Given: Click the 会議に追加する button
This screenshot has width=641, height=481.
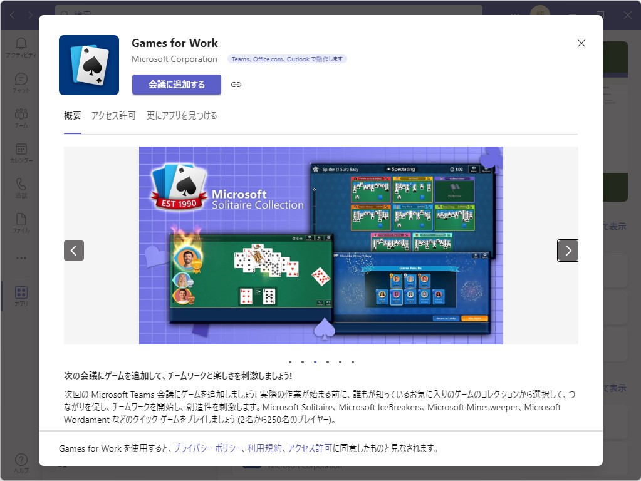Looking at the screenshot, I should point(176,83).
